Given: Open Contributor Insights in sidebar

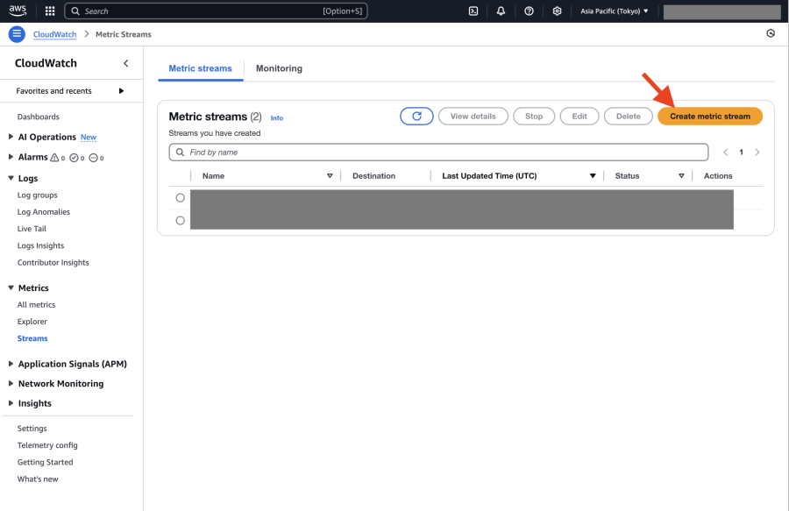Looking at the screenshot, I should pos(53,263).
